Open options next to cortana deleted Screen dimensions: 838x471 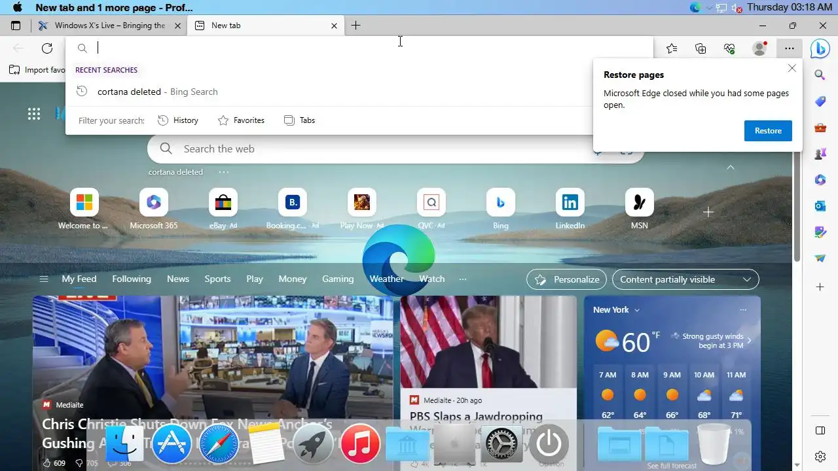tap(224, 172)
